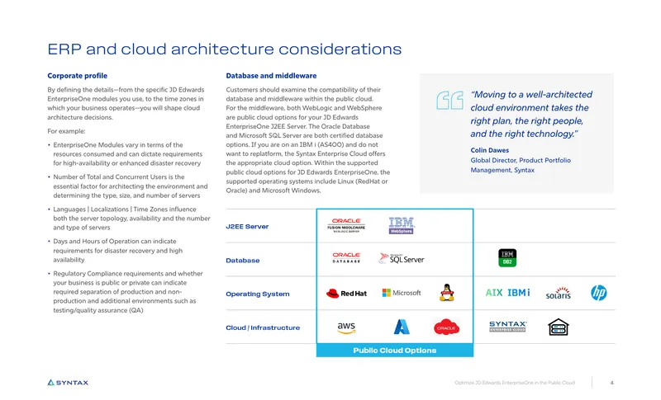Click the Microsoft Windows logo

point(402,293)
